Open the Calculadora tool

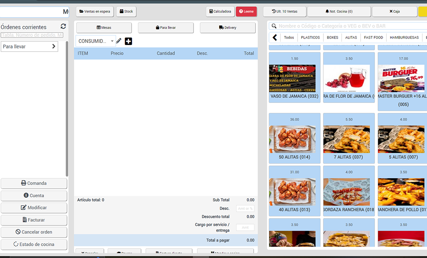(x=221, y=11)
